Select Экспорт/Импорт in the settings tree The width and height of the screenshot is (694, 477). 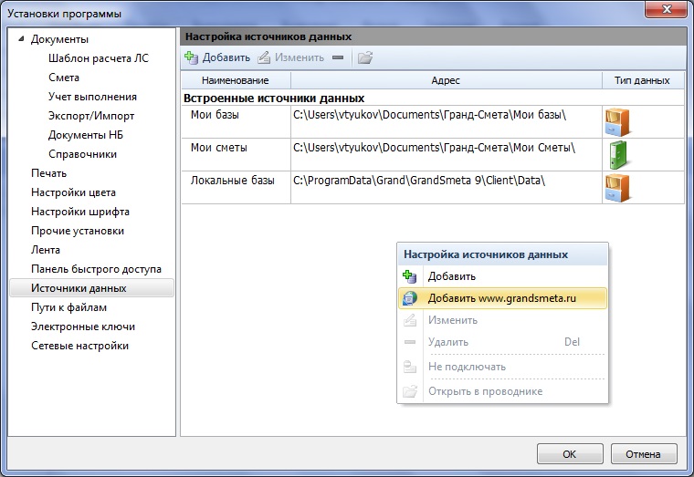[x=91, y=116]
